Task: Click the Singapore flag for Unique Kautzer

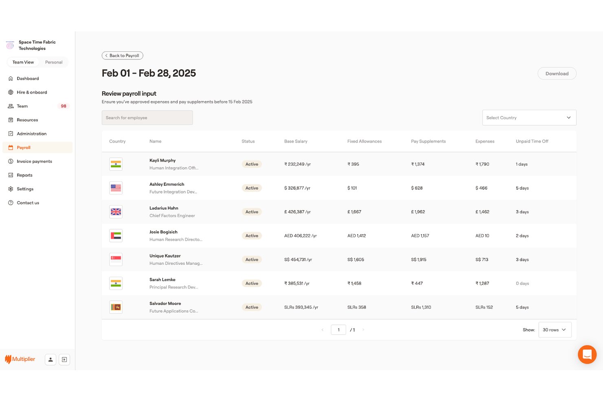Action: click(x=116, y=259)
